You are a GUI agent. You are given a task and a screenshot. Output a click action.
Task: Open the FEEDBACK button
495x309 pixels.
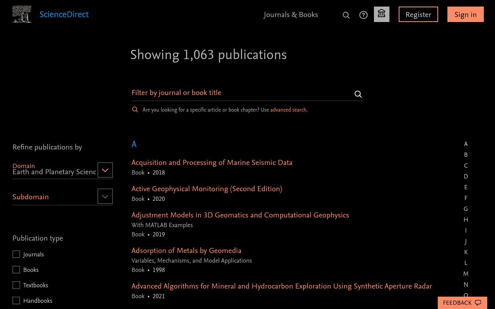click(463, 303)
